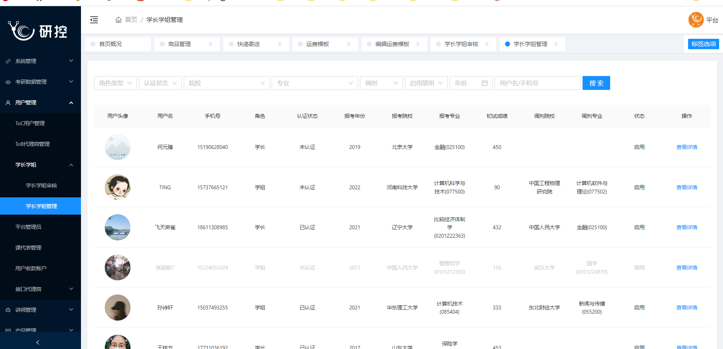Screen dimensions: 723x349
Task: Collapse sidebar with the hamburger menu icon
Action: [x=94, y=20]
